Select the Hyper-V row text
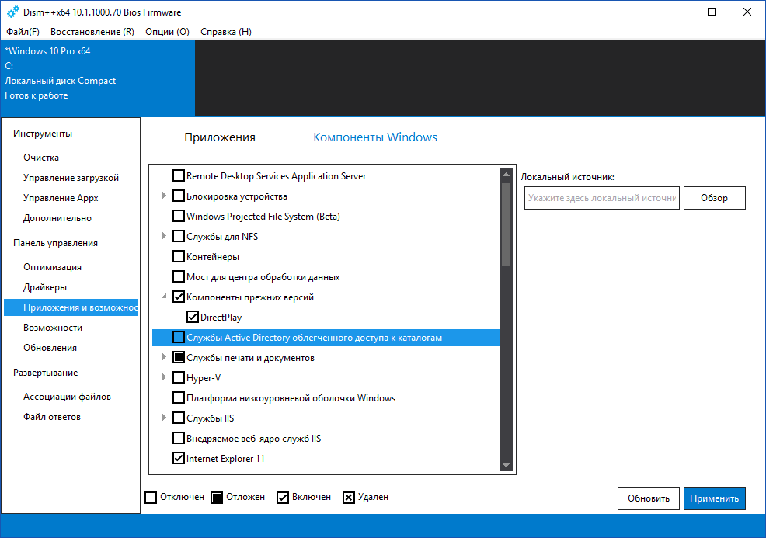766x538 pixels. (204, 378)
